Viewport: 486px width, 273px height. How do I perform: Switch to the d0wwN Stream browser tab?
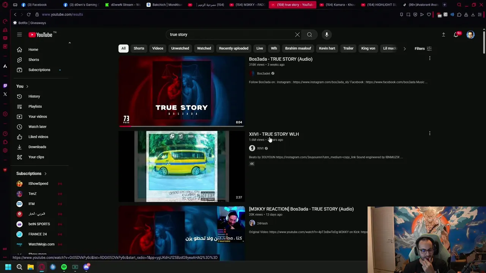coord(123,5)
